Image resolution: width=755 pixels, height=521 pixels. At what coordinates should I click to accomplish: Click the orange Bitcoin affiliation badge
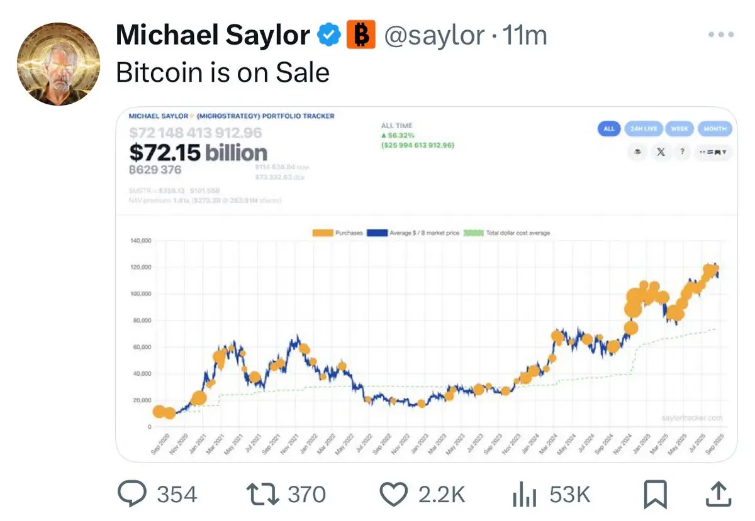tap(361, 35)
